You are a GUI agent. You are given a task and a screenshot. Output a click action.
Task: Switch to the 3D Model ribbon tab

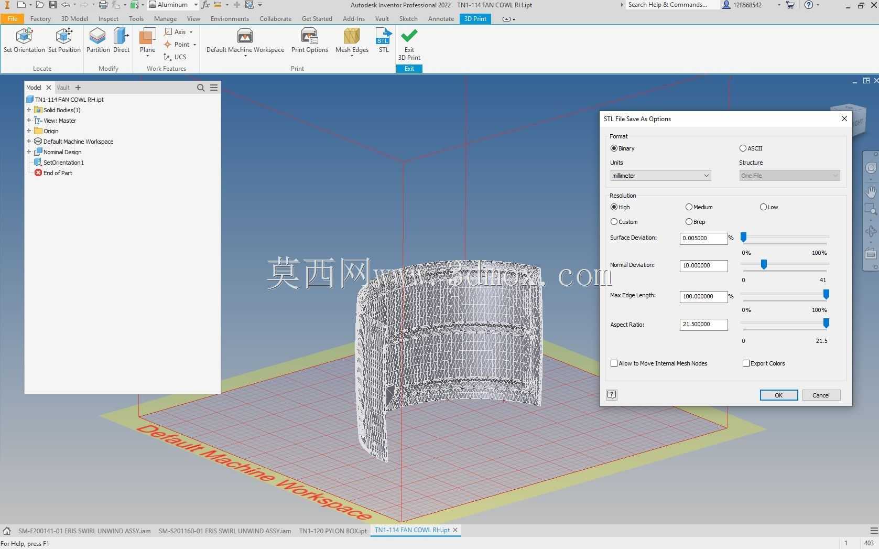click(74, 18)
